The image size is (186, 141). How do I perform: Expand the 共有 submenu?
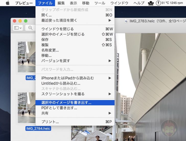75,113
